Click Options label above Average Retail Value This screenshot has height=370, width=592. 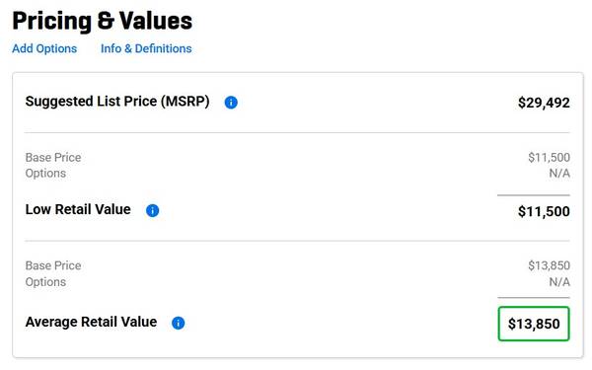click(x=45, y=282)
